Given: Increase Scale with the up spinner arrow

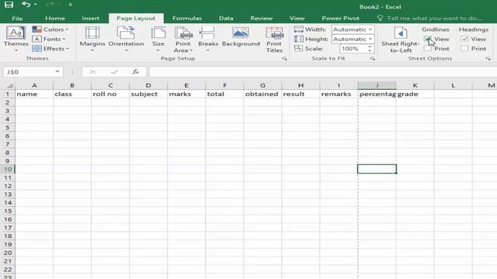Looking at the screenshot, I should click(x=370, y=46).
